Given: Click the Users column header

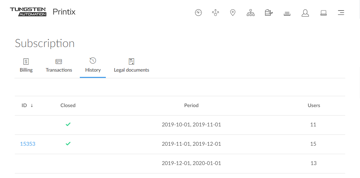Looking at the screenshot, I should tap(314, 105).
